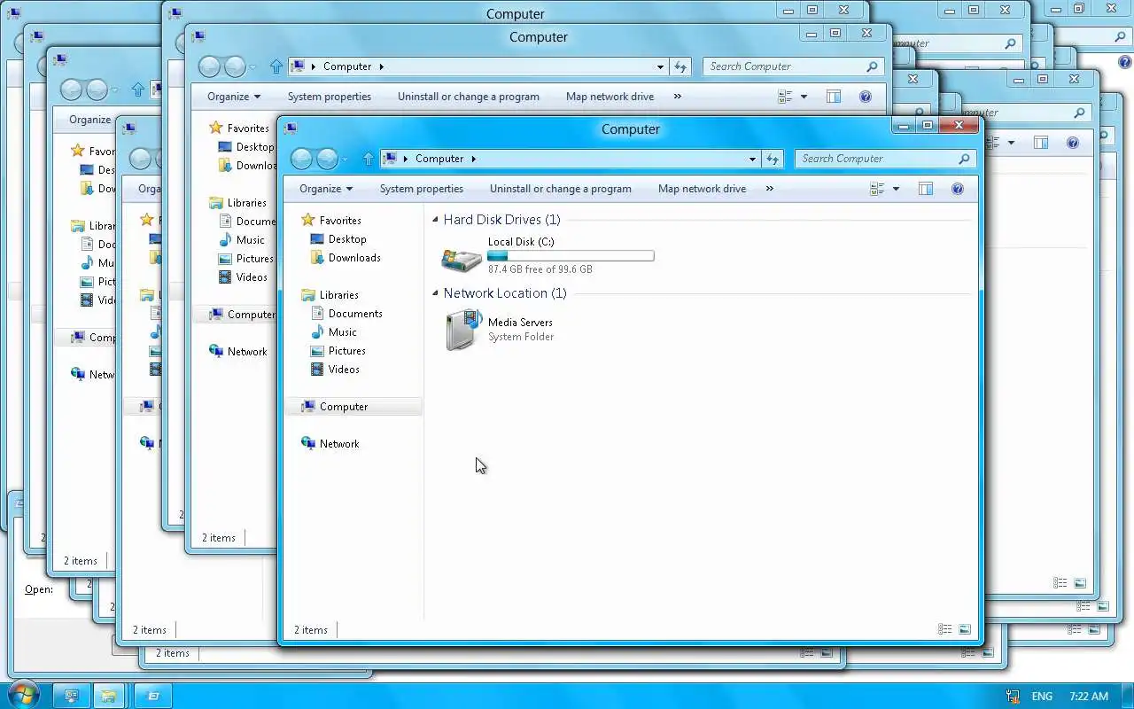Screen dimensions: 1134x709
Task: Click the Local Disk (C:) free space bar
Action: tap(571, 256)
